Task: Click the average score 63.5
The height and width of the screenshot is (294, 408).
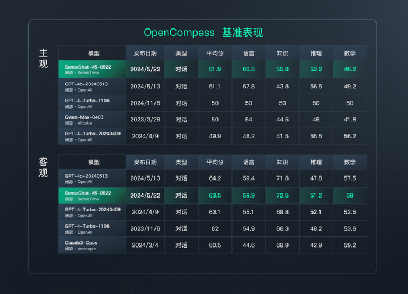Action: [215, 195]
